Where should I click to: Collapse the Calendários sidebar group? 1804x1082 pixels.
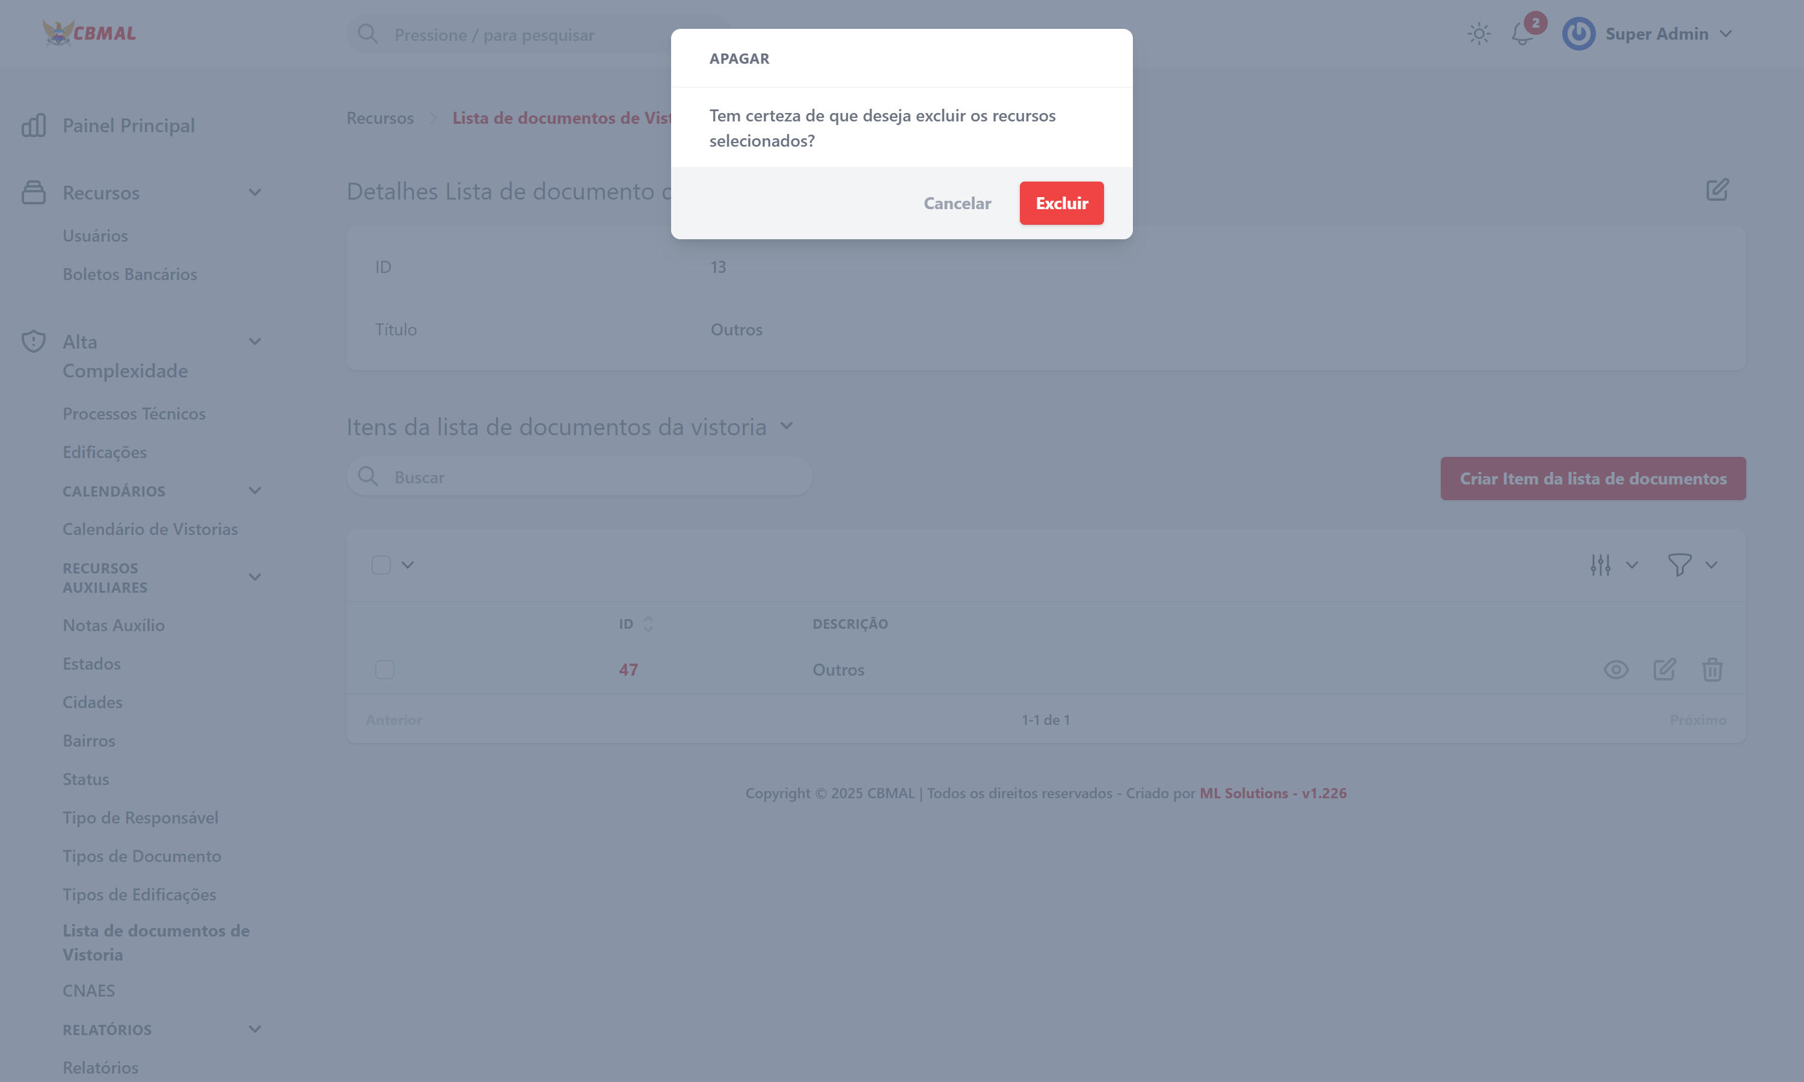click(254, 491)
